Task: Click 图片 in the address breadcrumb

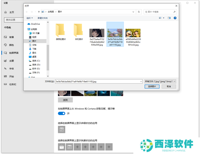Action: (60, 12)
